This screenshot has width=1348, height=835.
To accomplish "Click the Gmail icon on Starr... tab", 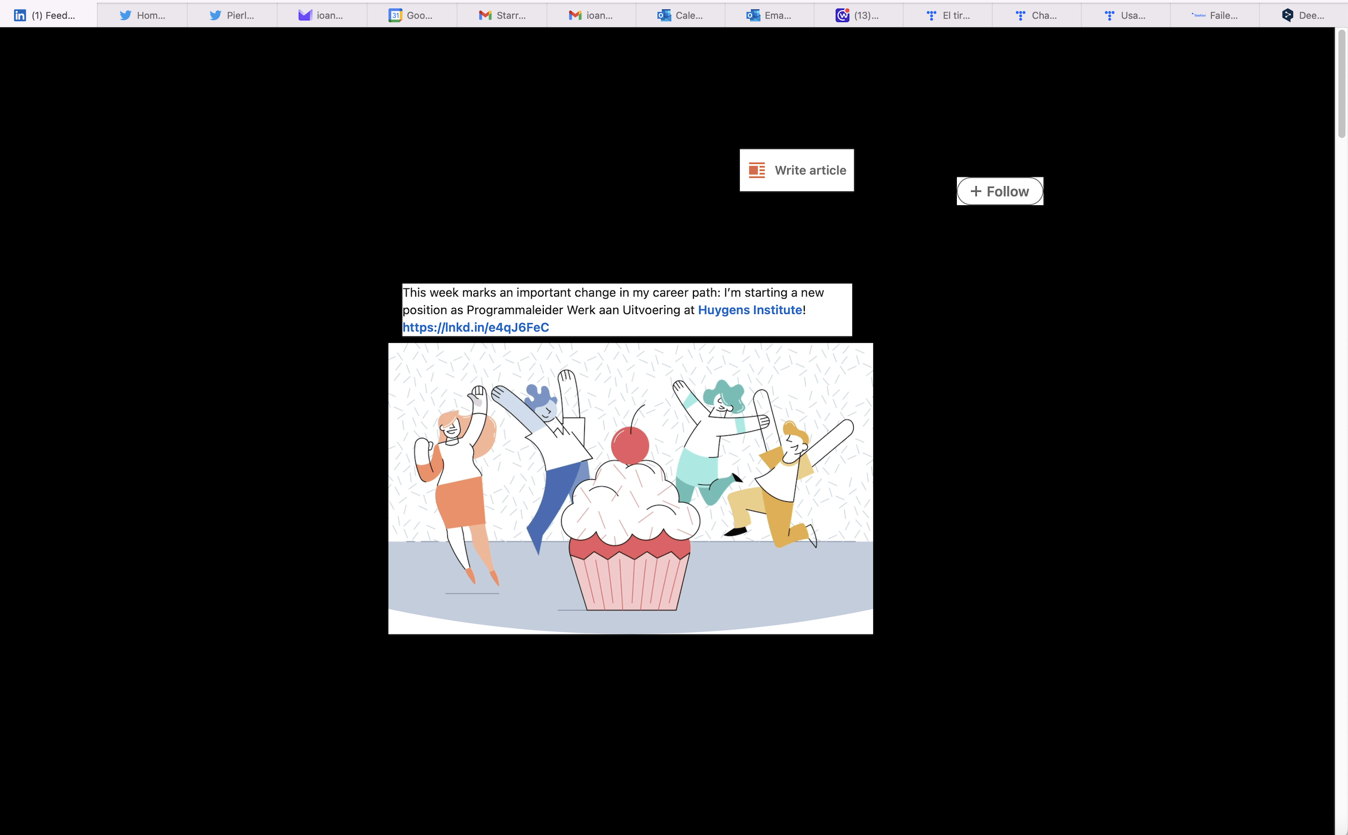I will tap(485, 15).
